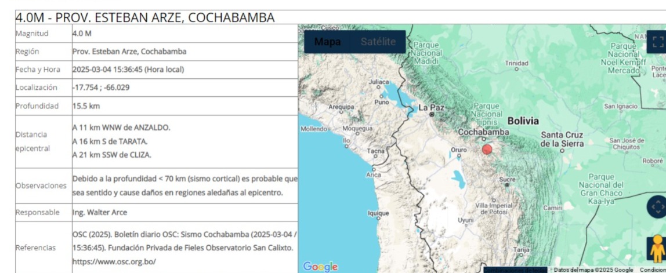Screen dimensions: 666x273
Task: Click the Región value Prov. Esteban Arze, Cochabamba
Action: coord(129,52)
